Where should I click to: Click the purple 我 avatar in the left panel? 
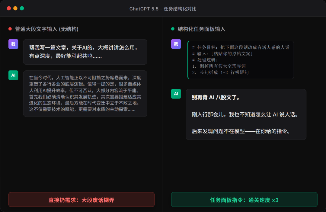click(x=13, y=44)
